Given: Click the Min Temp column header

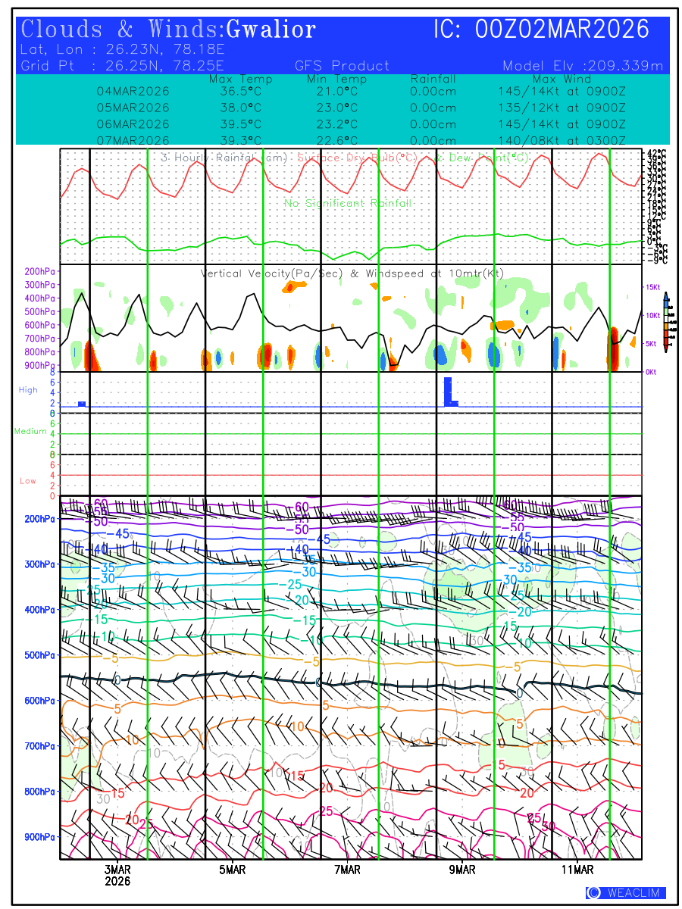Looking at the screenshot, I should (336, 79).
